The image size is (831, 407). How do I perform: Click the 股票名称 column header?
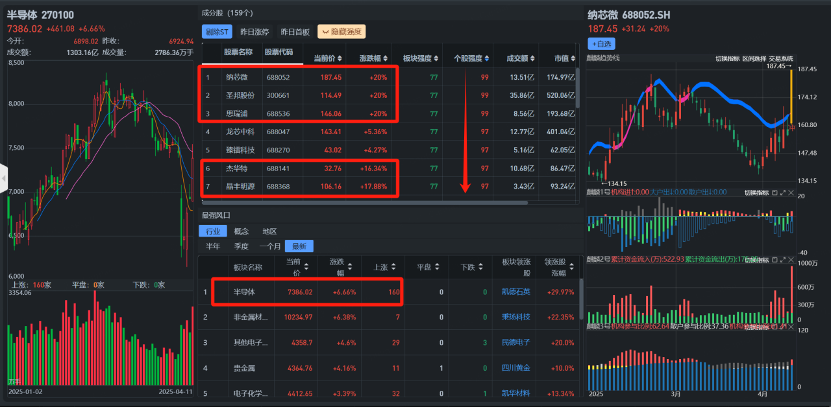pos(238,52)
